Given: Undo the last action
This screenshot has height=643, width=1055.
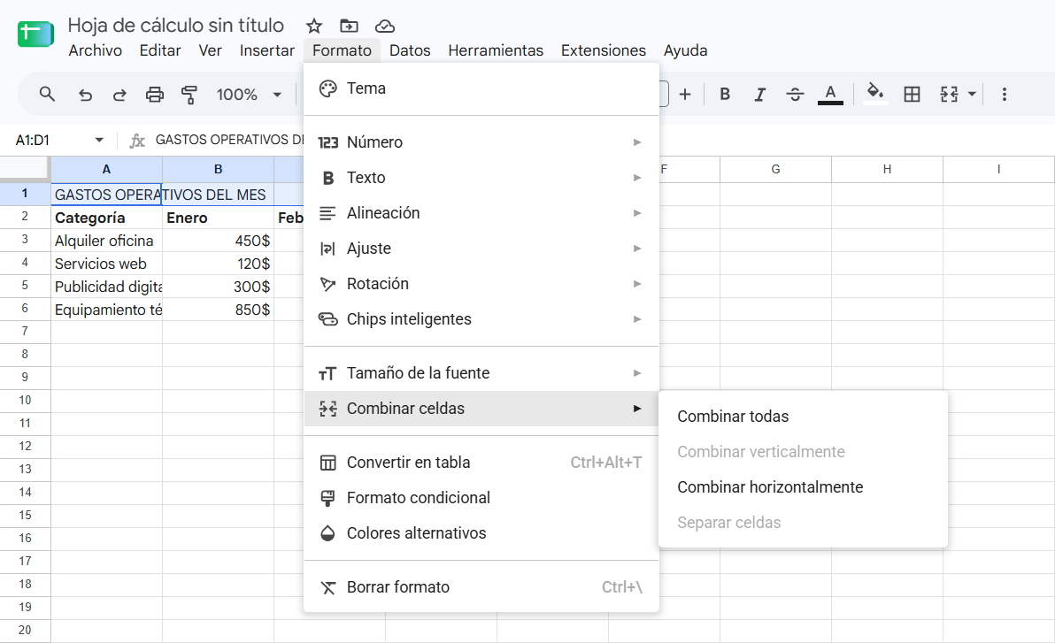Looking at the screenshot, I should point(85,94).
